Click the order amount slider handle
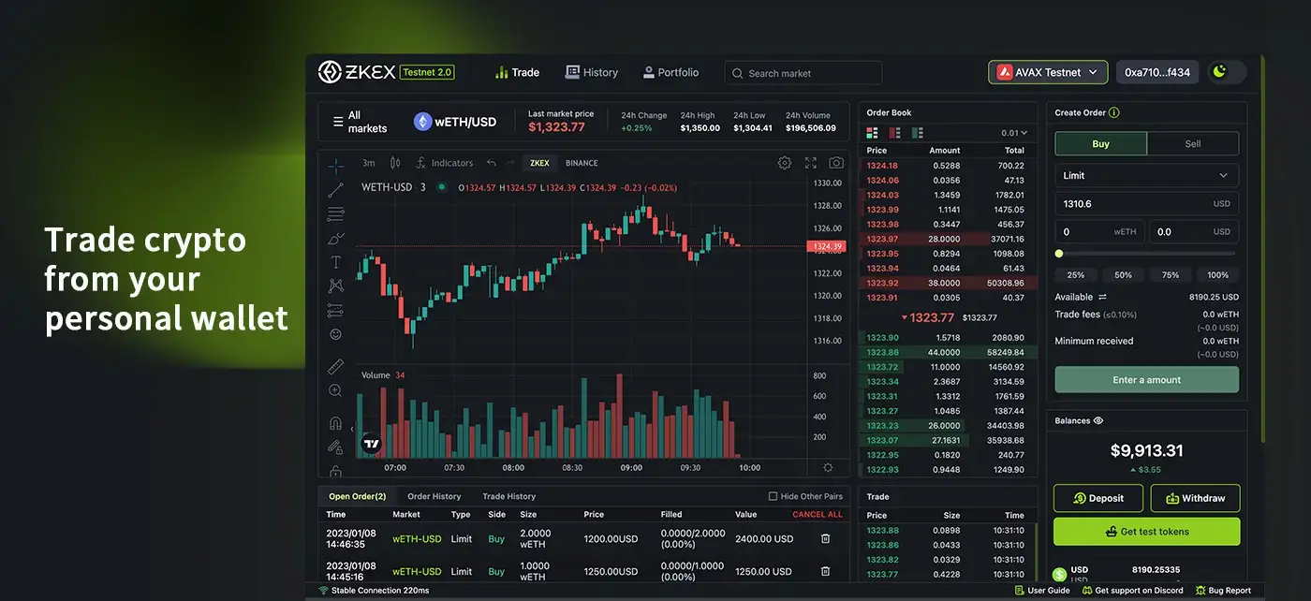The width and height of the screenshot is (1311, 601). 1059,254
